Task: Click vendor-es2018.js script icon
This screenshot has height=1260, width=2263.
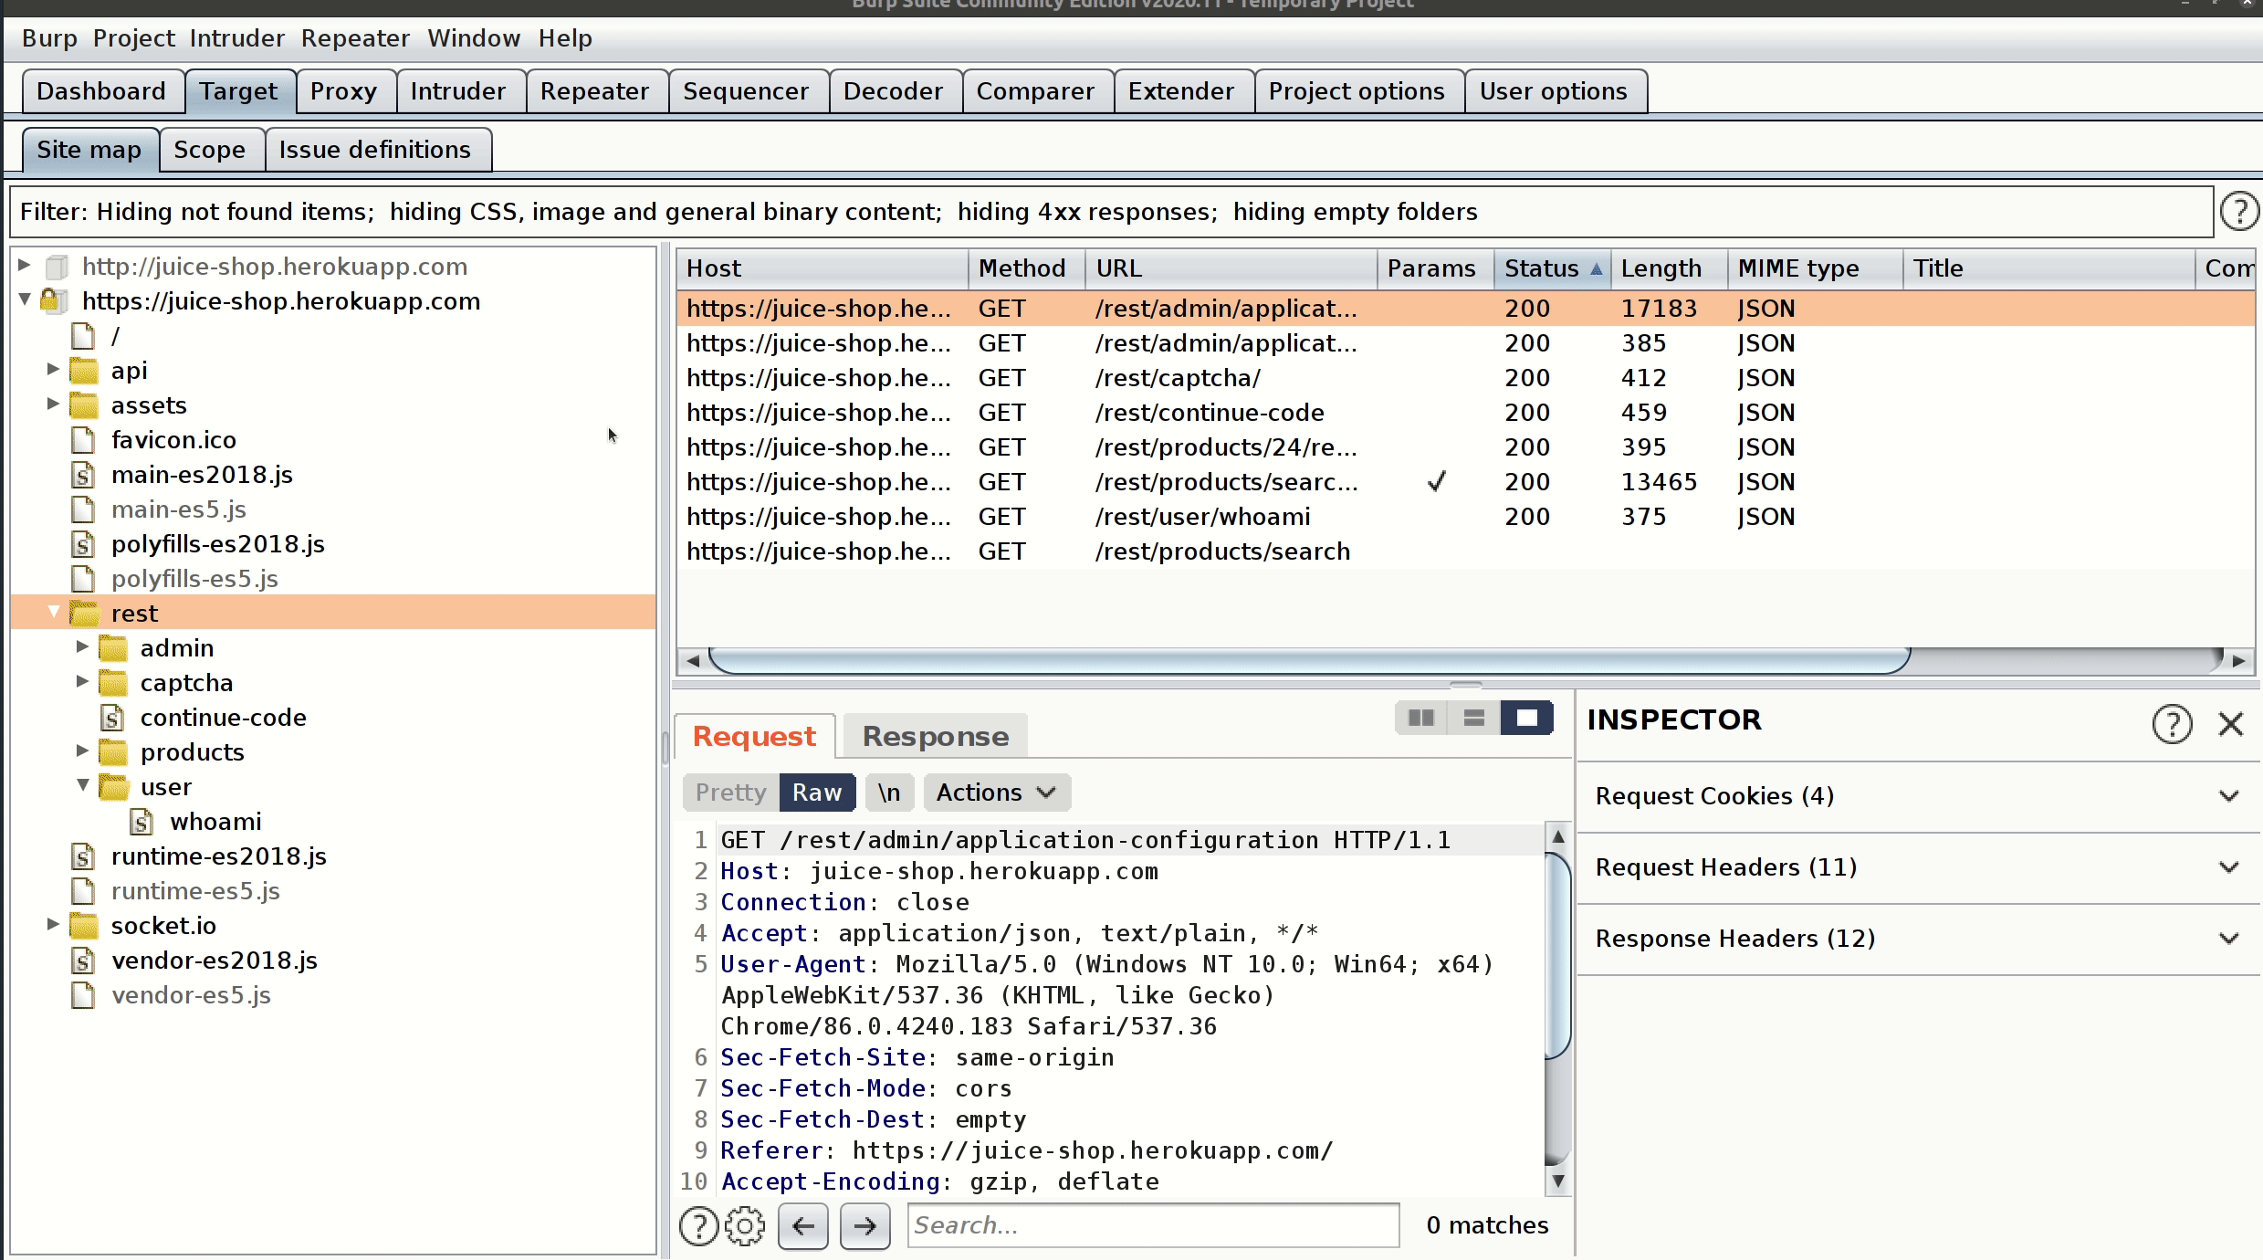Action: point(83,961)
